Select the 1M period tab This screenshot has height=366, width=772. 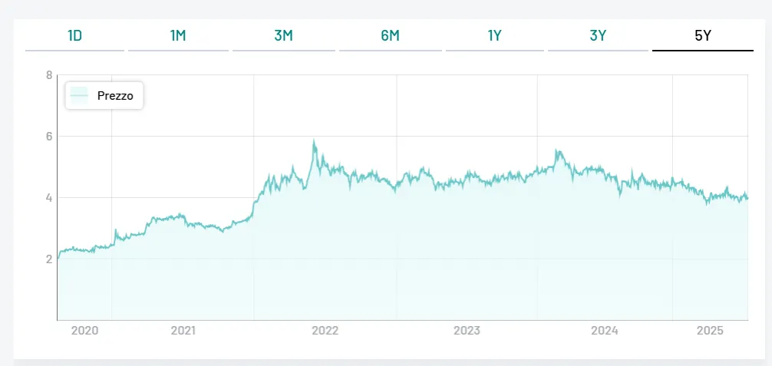(x=178, y=35)
